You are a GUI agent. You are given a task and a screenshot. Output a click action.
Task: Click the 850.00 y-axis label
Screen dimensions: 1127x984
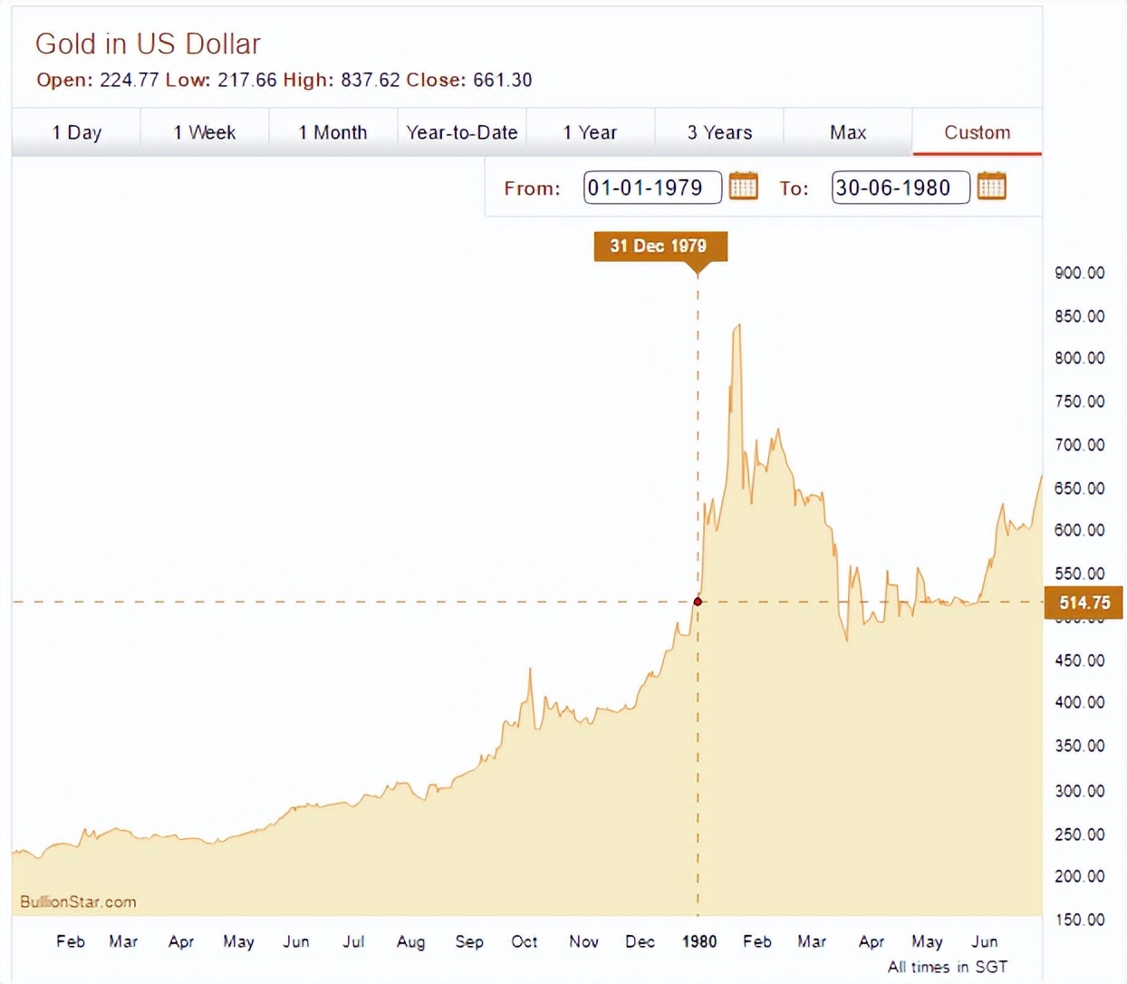(1079, 316)
